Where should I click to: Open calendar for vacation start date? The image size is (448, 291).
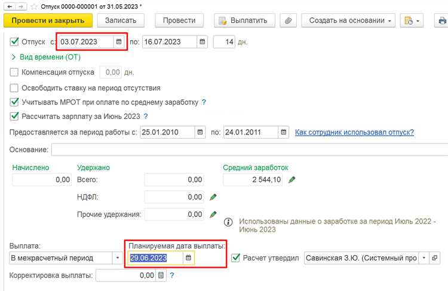[x=119, y=42]
